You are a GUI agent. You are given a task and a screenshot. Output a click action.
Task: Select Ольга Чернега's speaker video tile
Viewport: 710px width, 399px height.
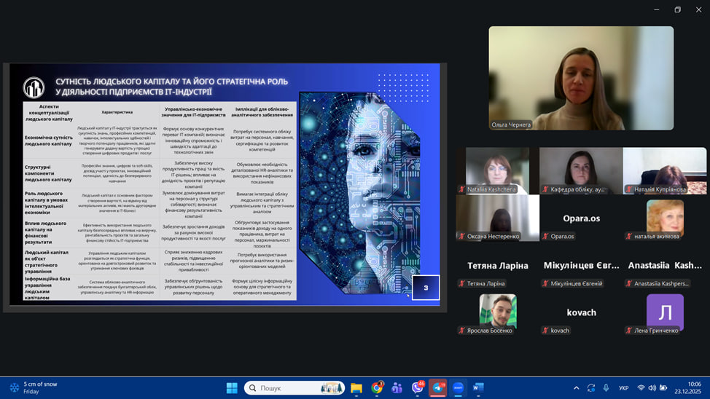[x=581, y=78]
